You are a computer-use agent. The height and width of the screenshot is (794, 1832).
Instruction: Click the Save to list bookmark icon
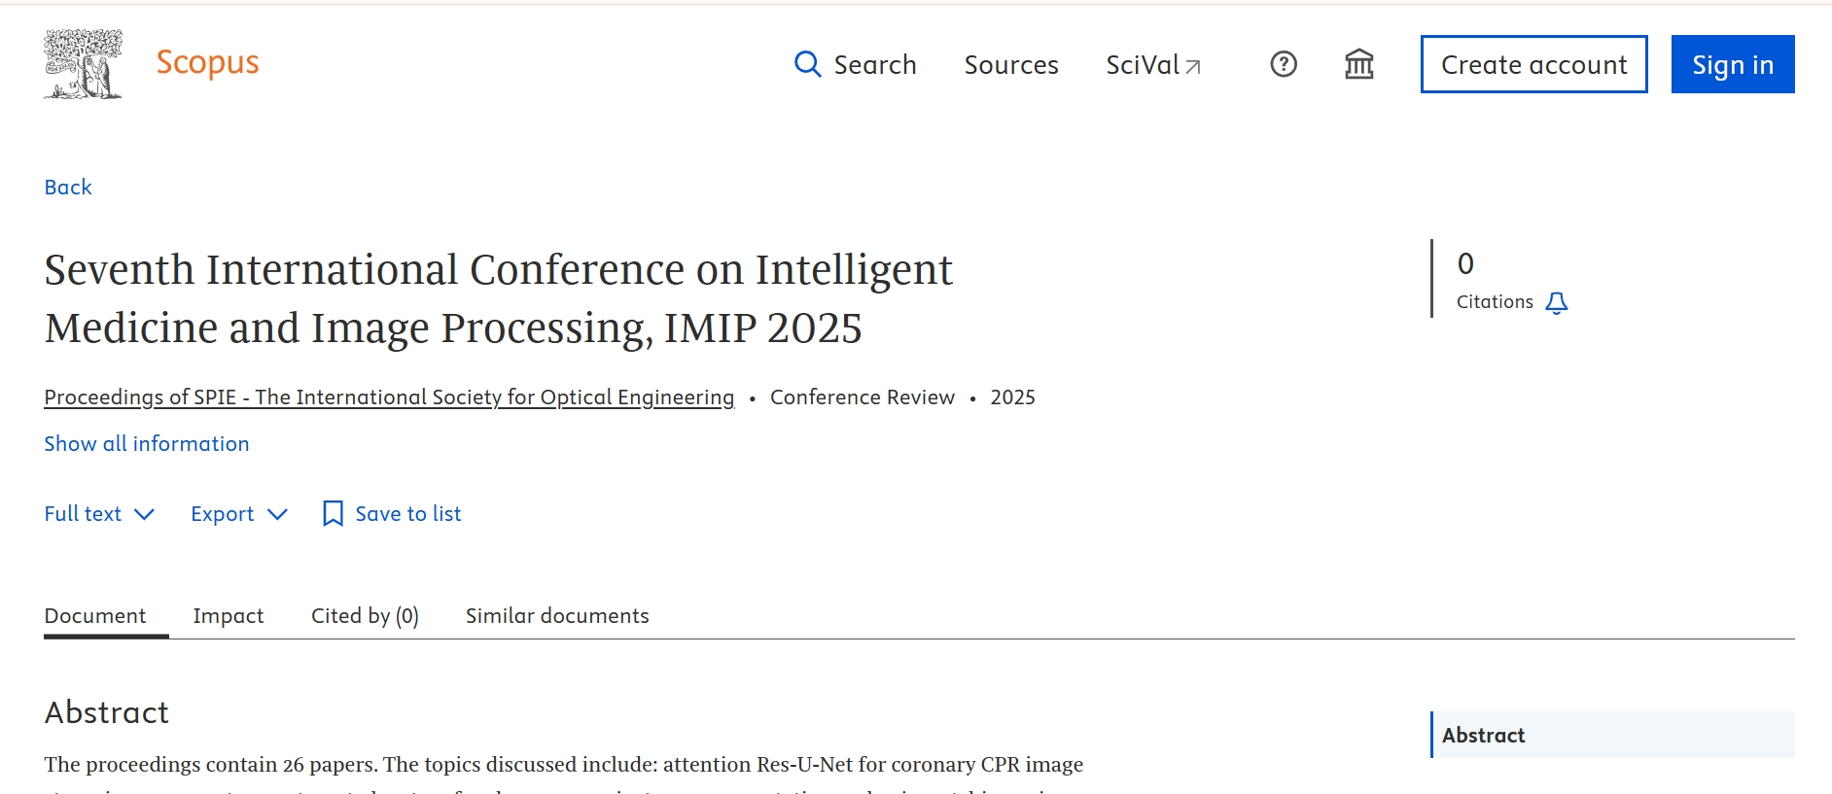(x=333, y=513)
